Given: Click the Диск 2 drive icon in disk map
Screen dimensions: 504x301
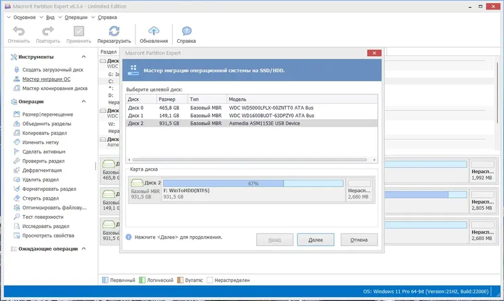Looking at the screenshot, I should point(137,183).
